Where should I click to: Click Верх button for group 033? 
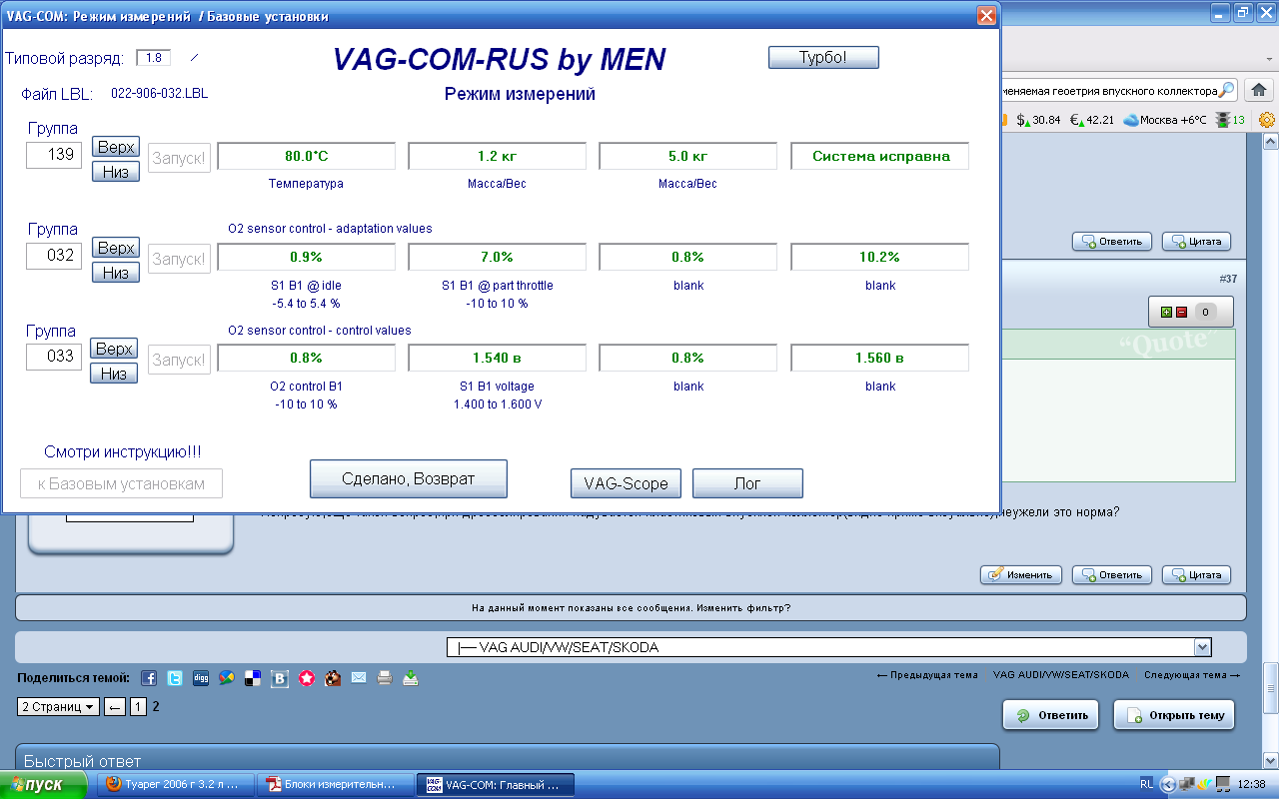click(114, 349)
